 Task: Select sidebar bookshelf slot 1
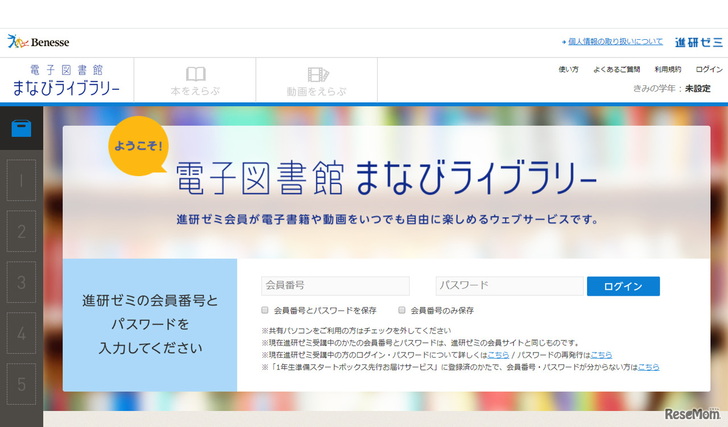point(21,180)
